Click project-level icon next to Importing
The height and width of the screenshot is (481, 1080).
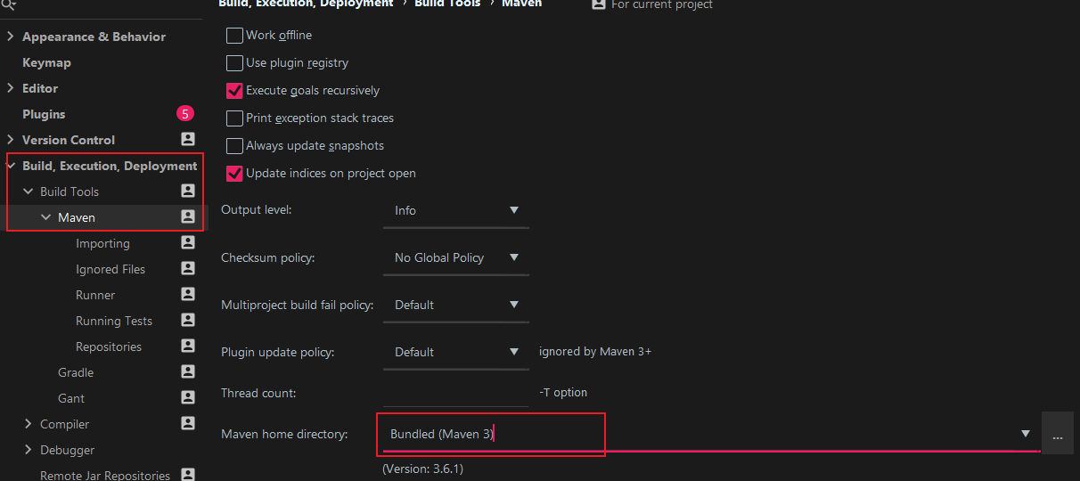coord(187,243)
